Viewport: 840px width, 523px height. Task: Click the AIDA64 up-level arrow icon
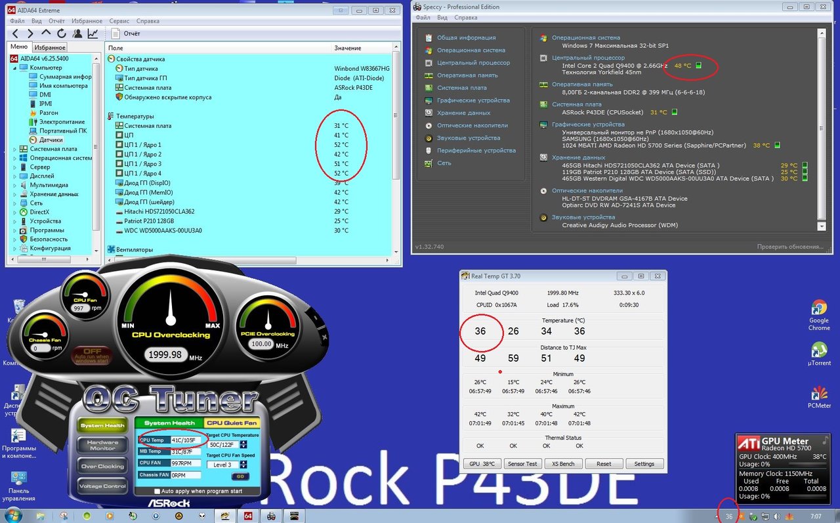click(46, 33)
